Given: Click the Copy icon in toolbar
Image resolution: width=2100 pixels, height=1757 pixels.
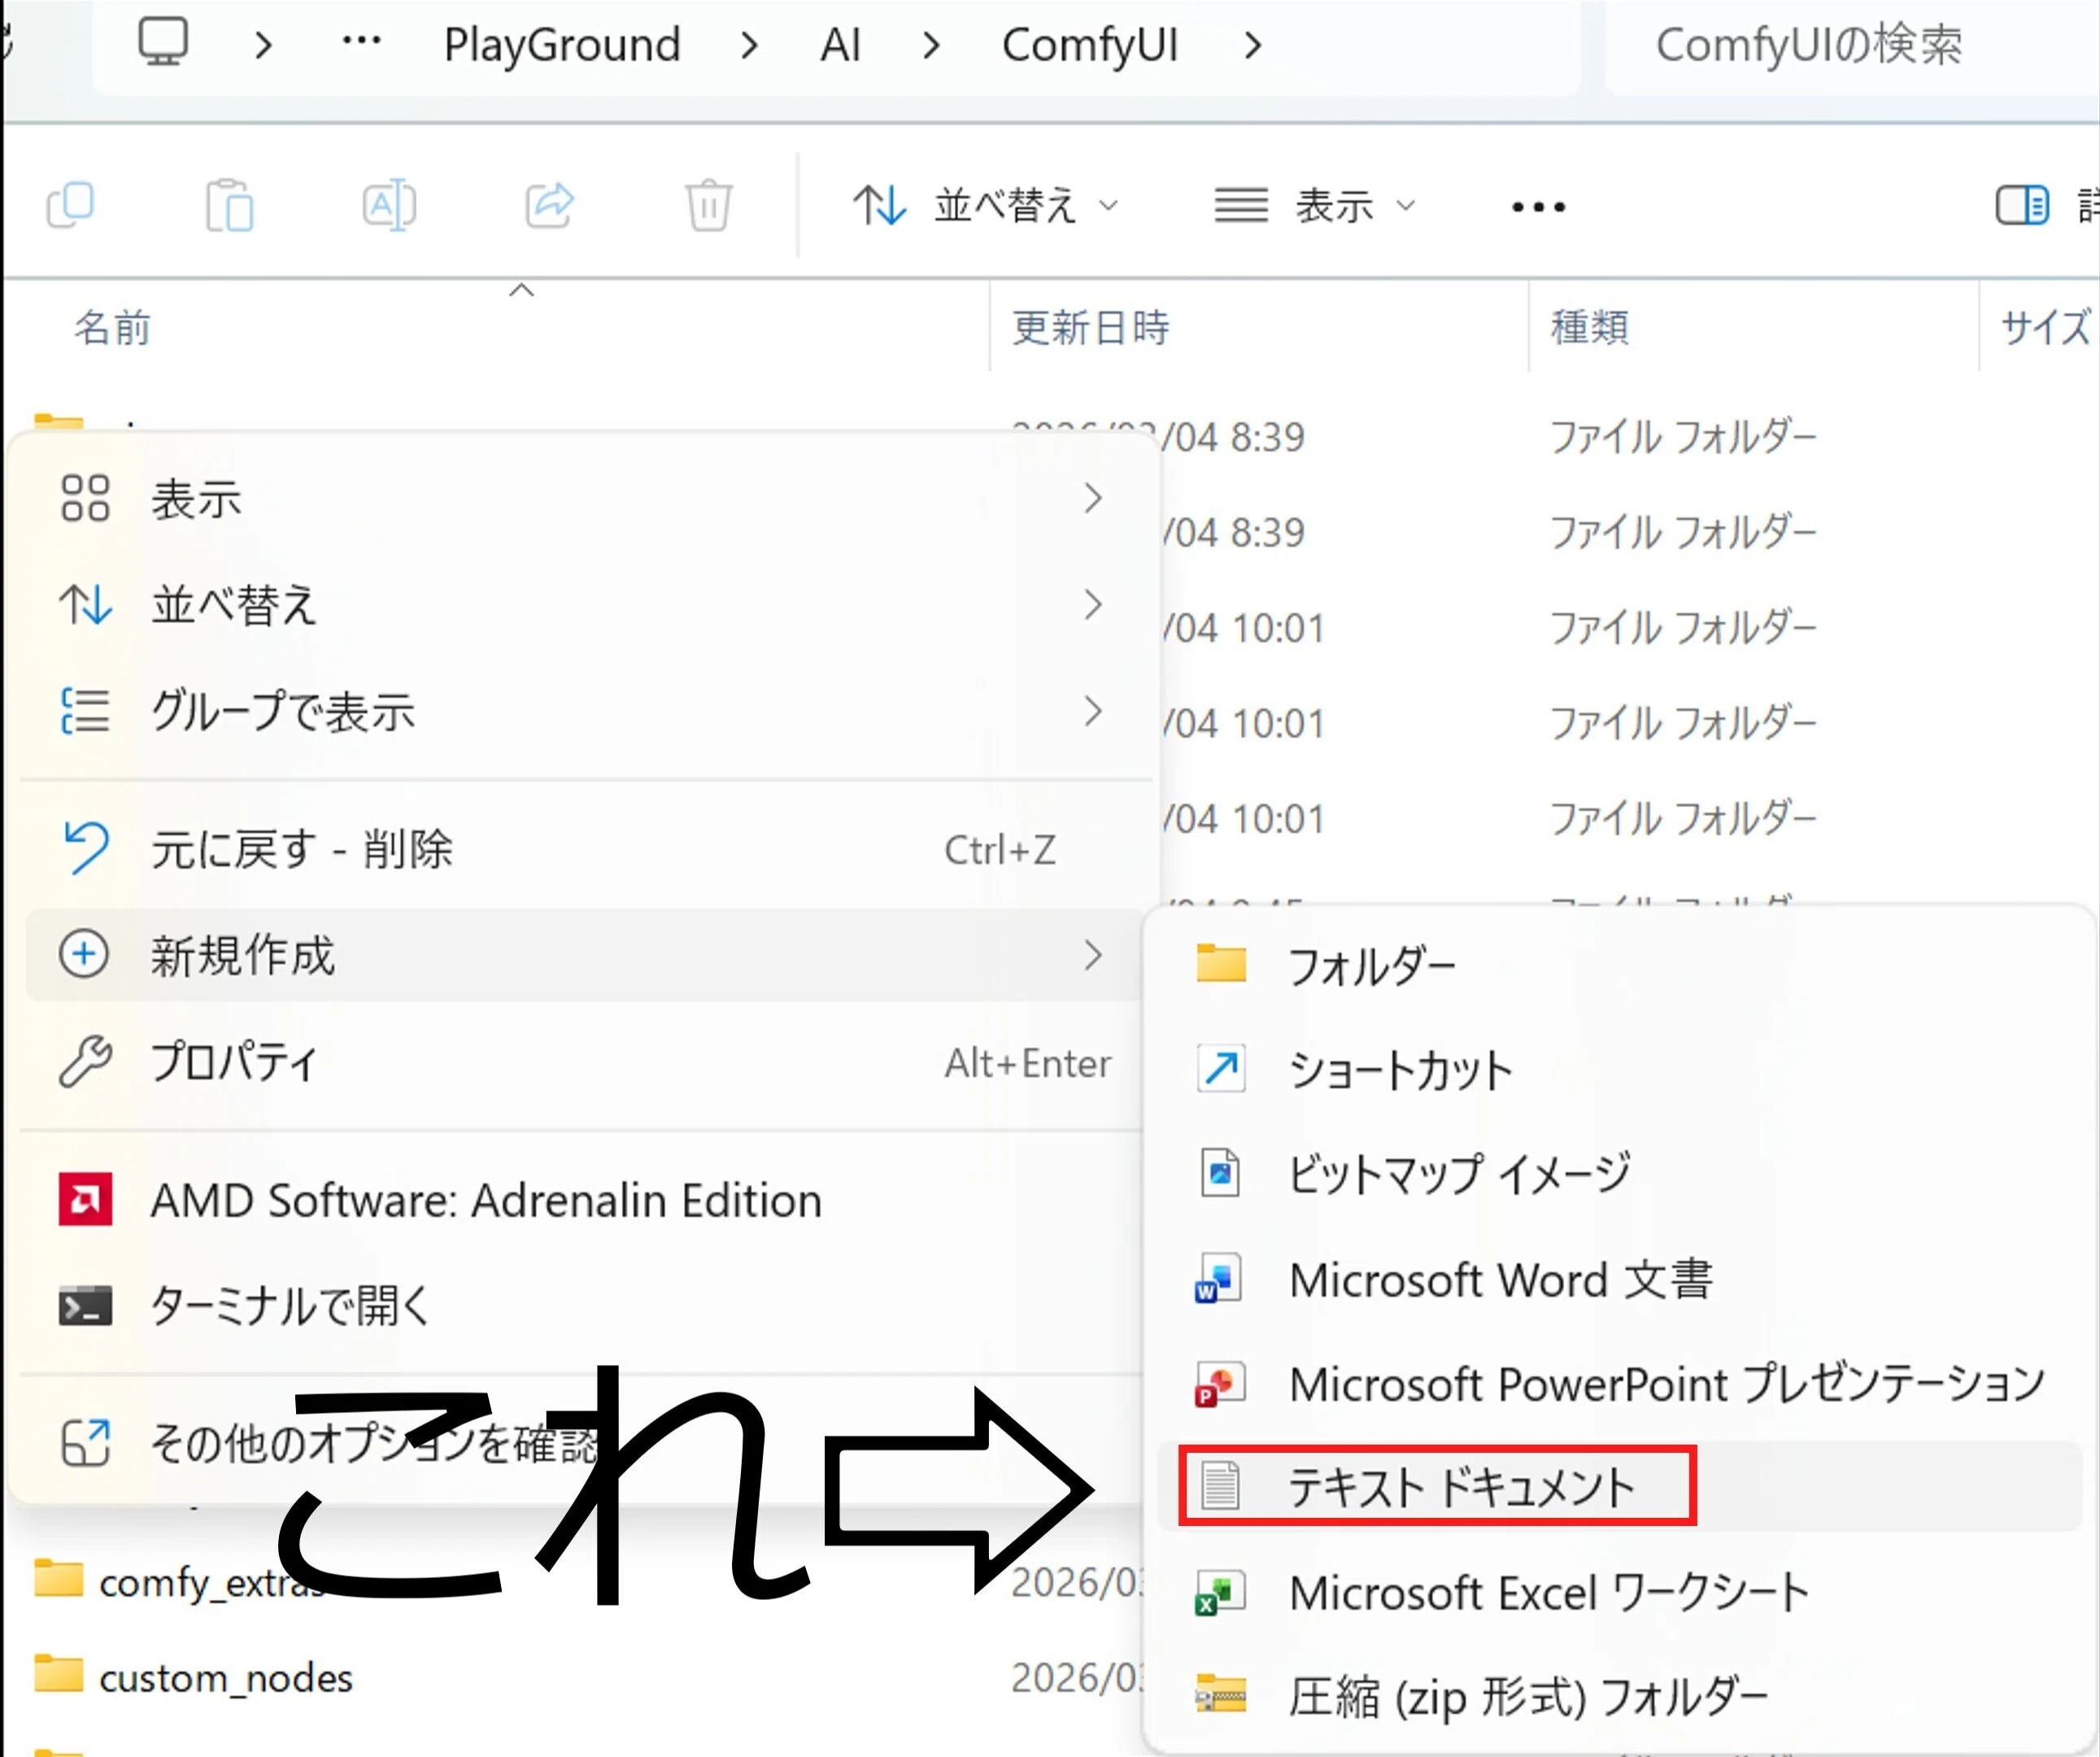Looking at the screenshot, I should click(71, 205).
